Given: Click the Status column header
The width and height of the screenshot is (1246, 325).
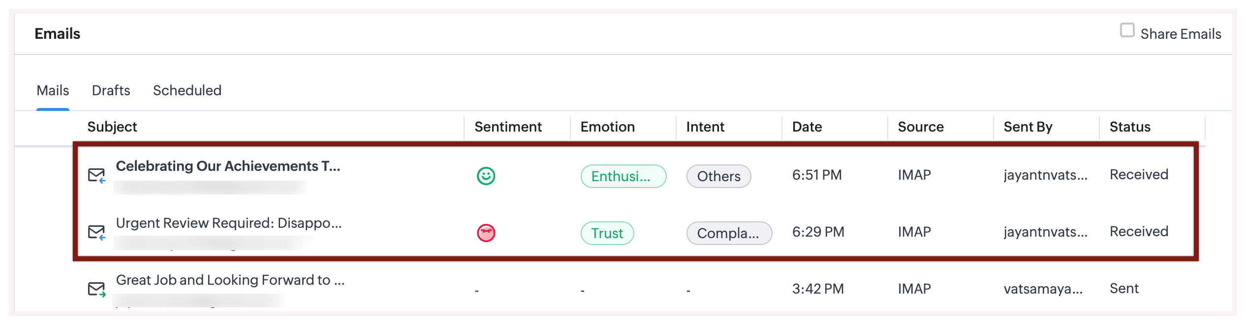Looking at the screenshot, I should (1130, 127).
